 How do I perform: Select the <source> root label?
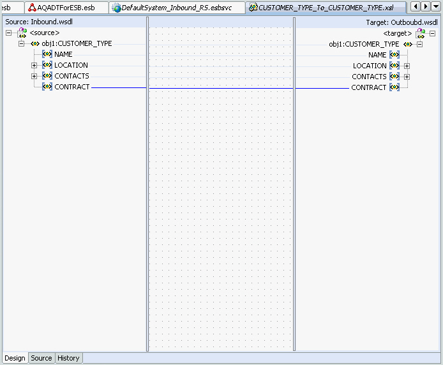[x=45, y=33]
